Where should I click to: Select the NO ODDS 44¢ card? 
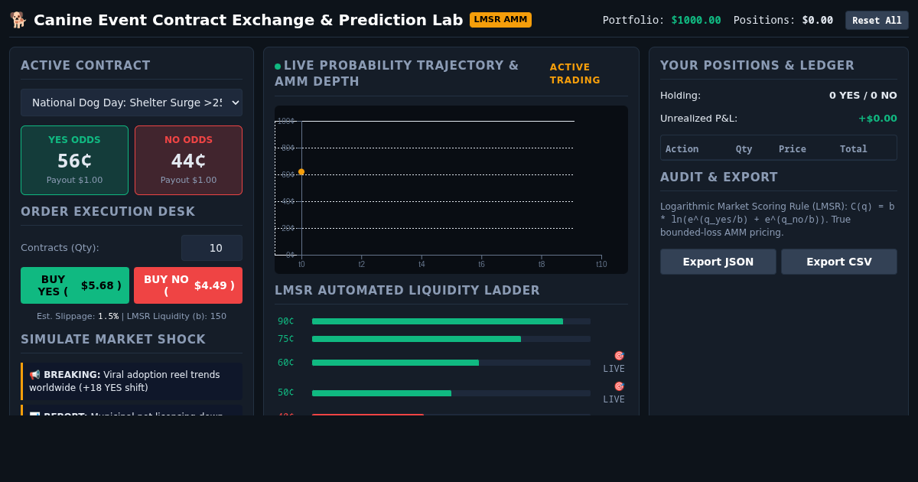point(188,161)
